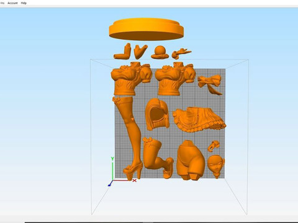This screenshot has width=298, height=223.
Task: Open the Help menu
Action: (24, 3)
